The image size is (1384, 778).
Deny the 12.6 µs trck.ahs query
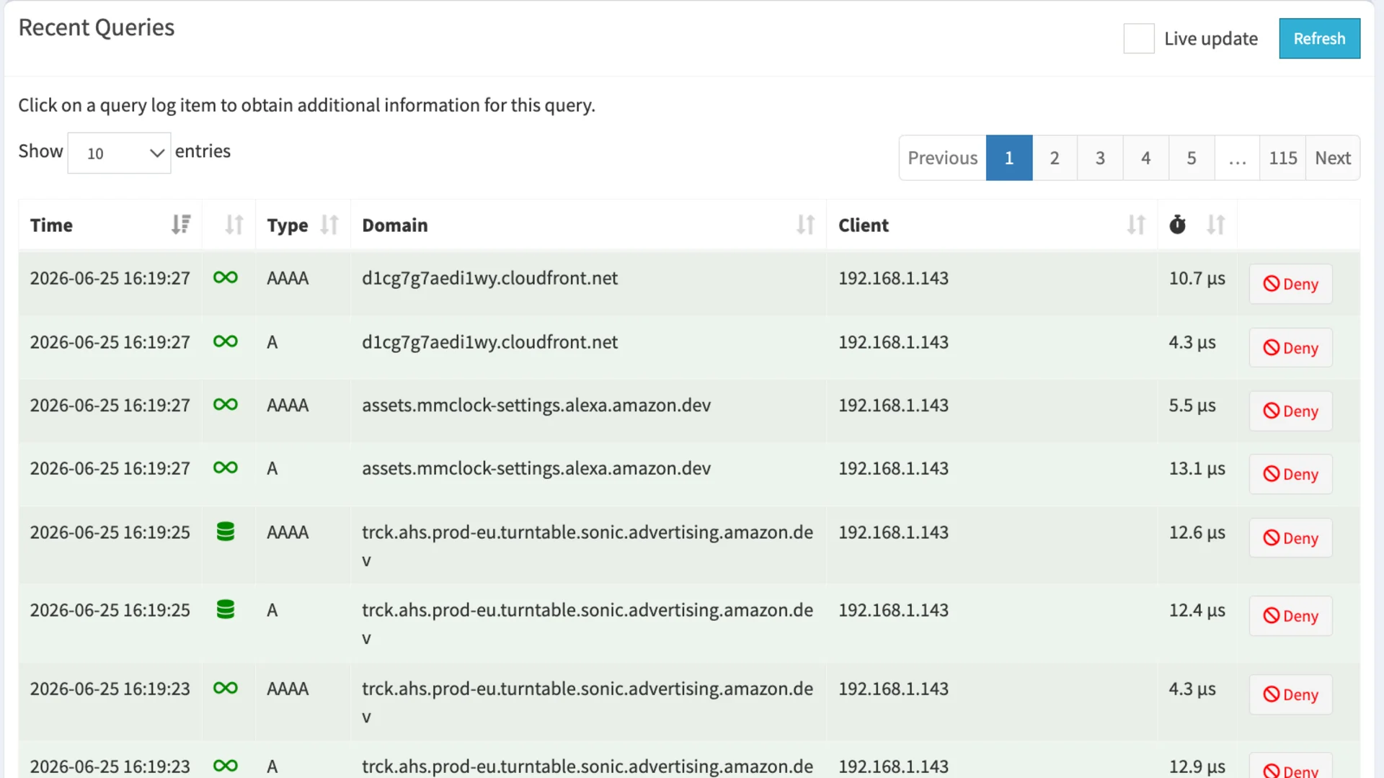pyautogui.click(x=1290, y=538)
